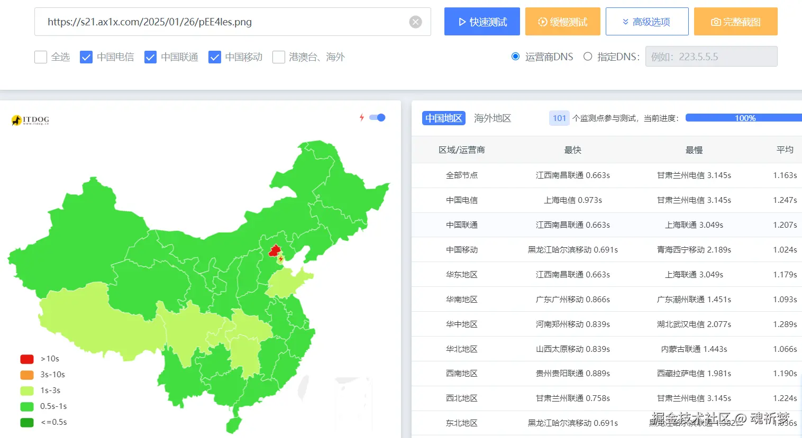Start the 缓慢测试 test

pyautogui.click(x=563, y=22)
